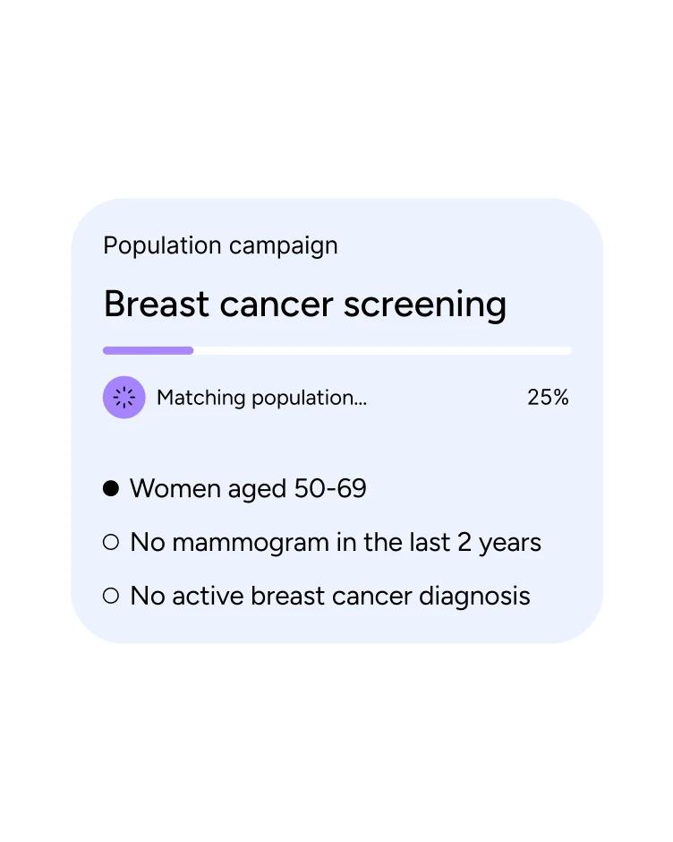673x842 pixels.
Task: Click the word Breast in the title
Action: (x=157, y=304)
